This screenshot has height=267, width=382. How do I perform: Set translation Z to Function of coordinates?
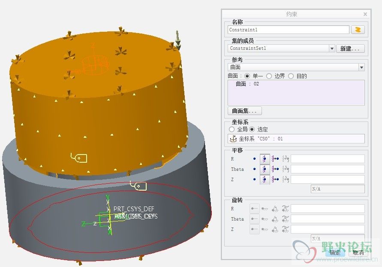coord(285,179)
